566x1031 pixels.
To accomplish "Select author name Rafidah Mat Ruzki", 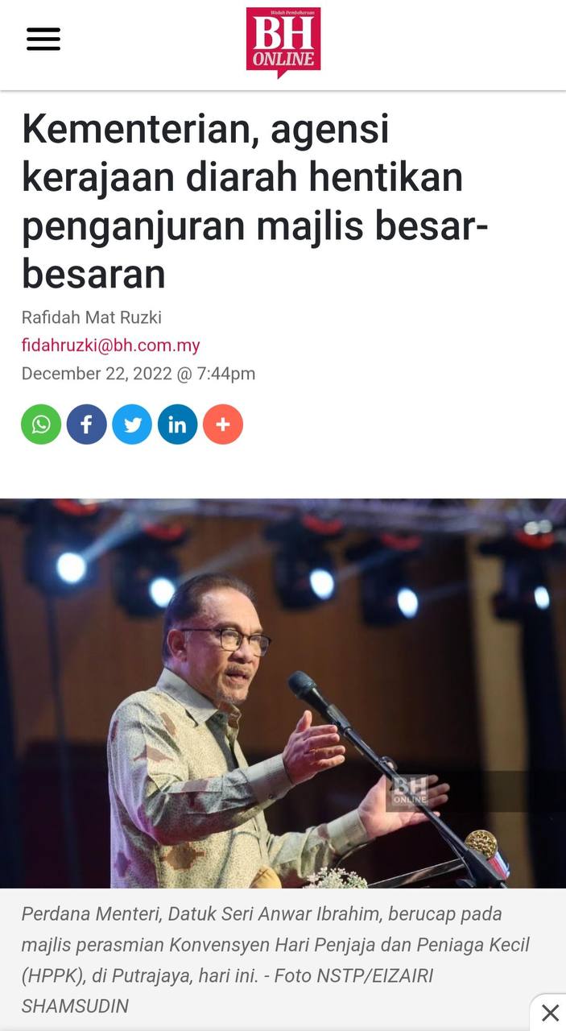I will pyautogui.click(x=92, y=317).
